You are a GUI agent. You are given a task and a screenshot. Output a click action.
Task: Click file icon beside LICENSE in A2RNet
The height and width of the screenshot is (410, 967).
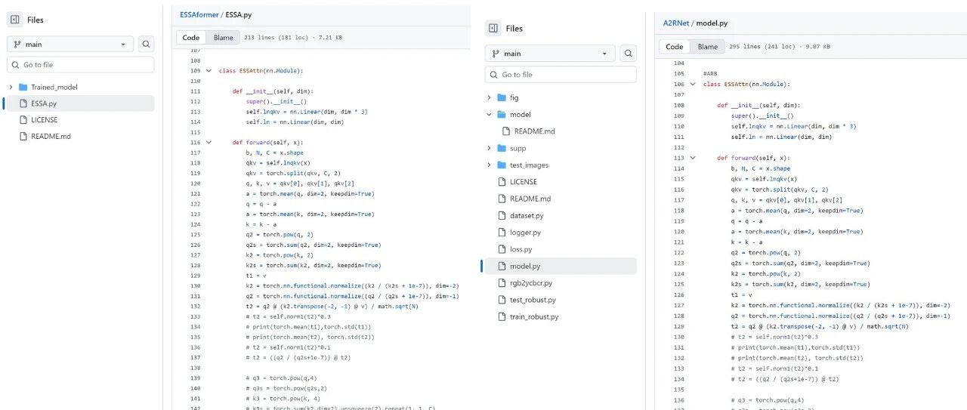pos(502,182)
